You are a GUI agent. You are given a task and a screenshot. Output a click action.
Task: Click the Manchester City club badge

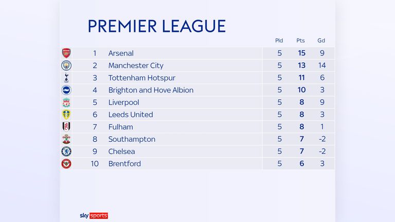coord(66,65)
